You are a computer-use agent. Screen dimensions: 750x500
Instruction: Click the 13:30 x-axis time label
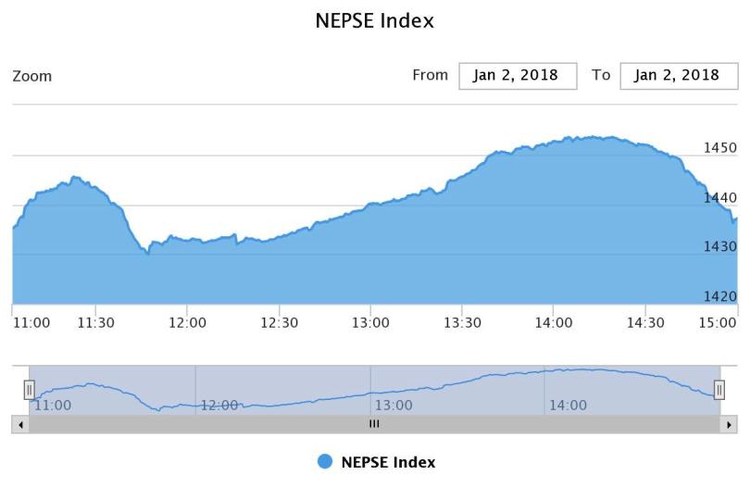click(x=462, y=322)
